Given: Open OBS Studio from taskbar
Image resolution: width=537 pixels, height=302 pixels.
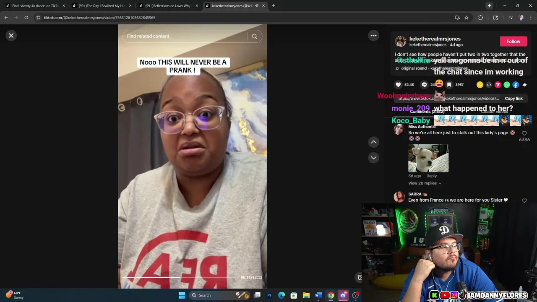Looking at the screenshot, I should click(x=355, y=295).
